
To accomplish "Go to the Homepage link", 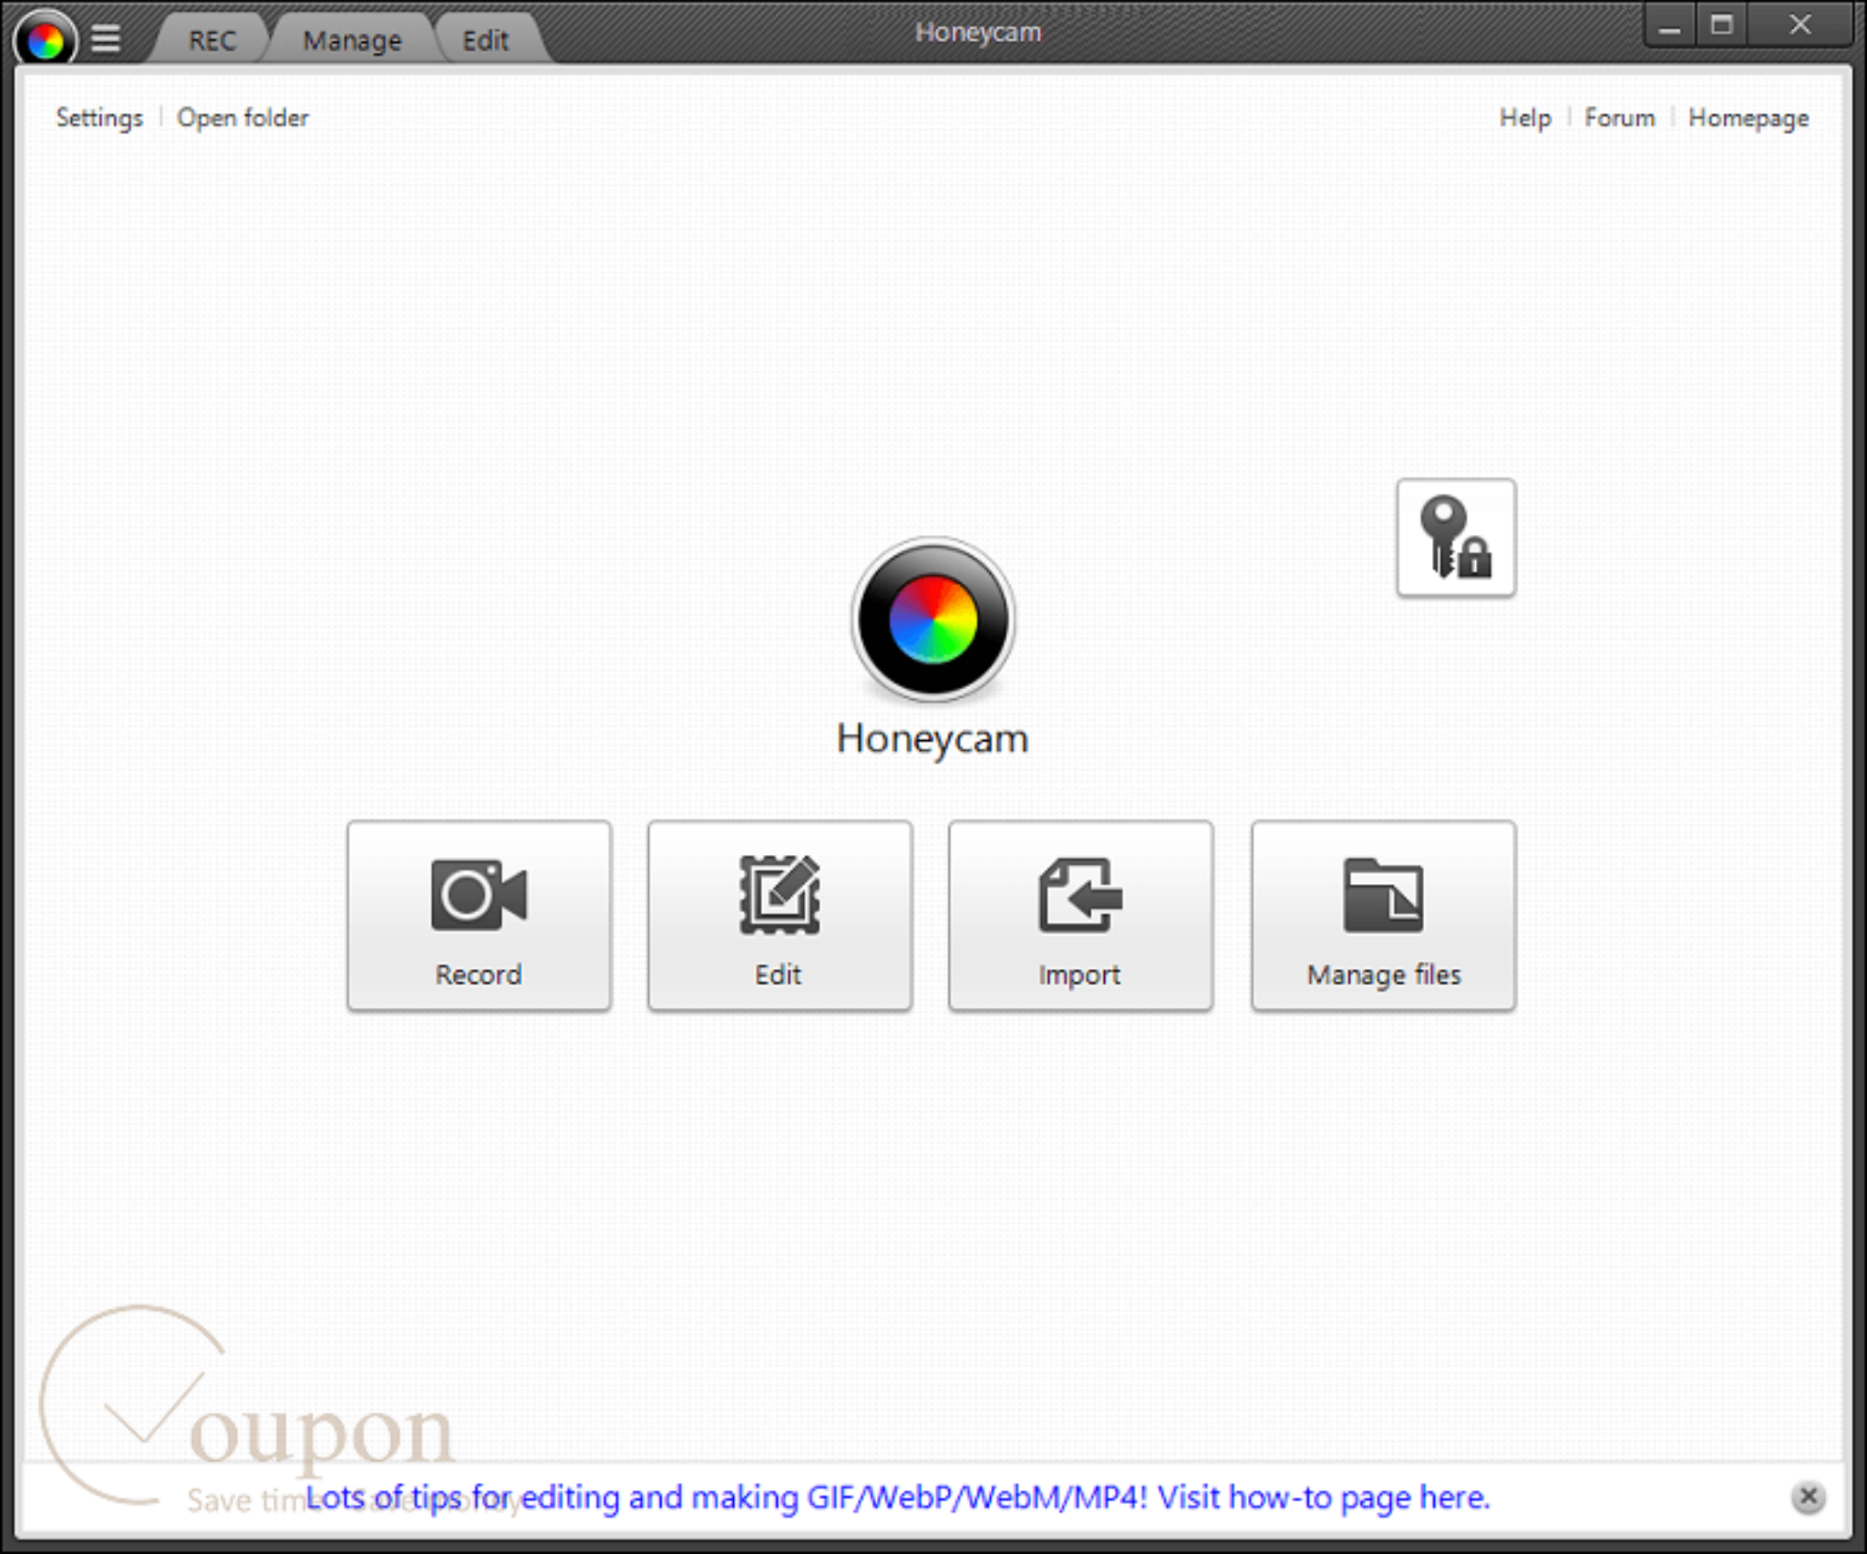I will (1748, 118).
